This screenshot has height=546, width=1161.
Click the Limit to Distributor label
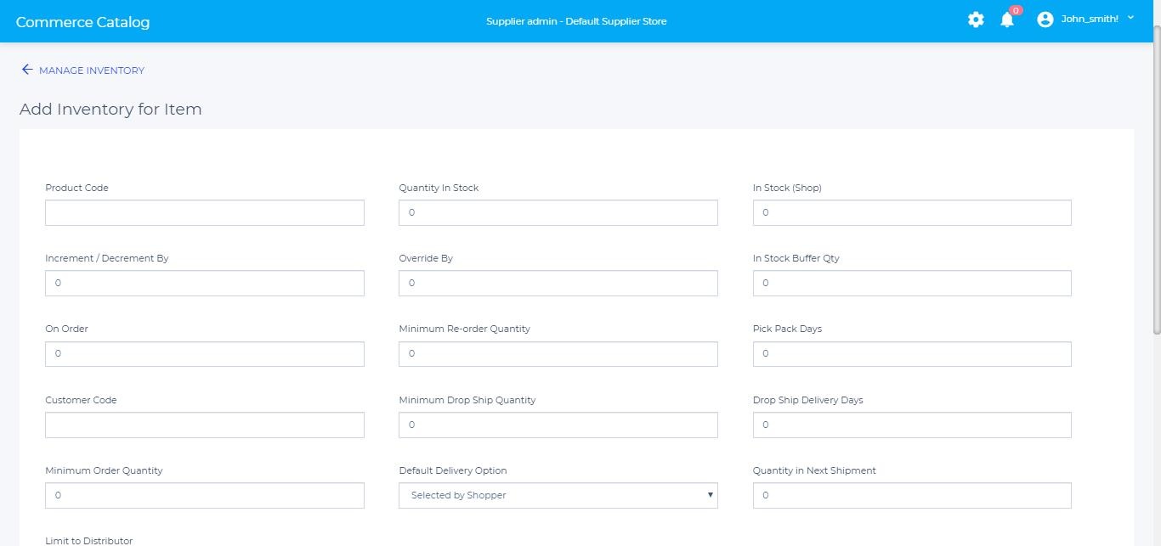pyautogui.click(x=89, y=540)
